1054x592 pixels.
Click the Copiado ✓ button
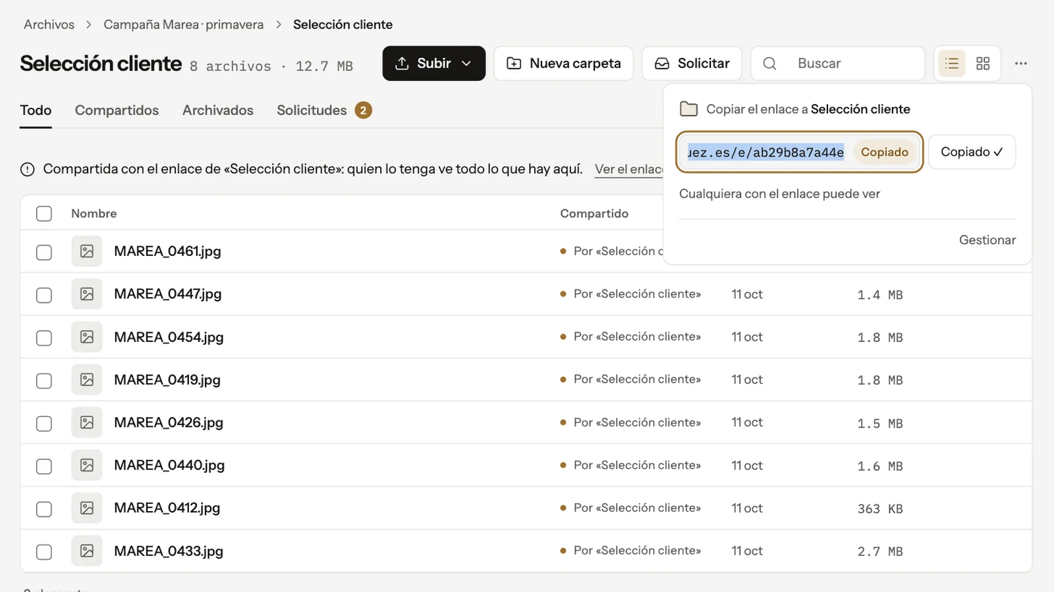click(972, 152)
